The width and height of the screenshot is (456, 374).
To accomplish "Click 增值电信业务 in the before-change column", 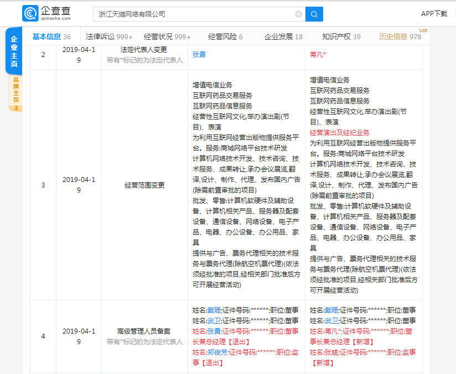I will 213,85.
